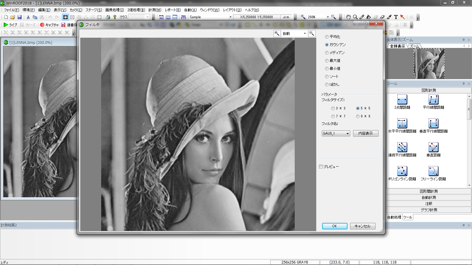Switch to the ズーム tab
The width and height of the screenshot is (472, 265).
[x=414, y=46]
